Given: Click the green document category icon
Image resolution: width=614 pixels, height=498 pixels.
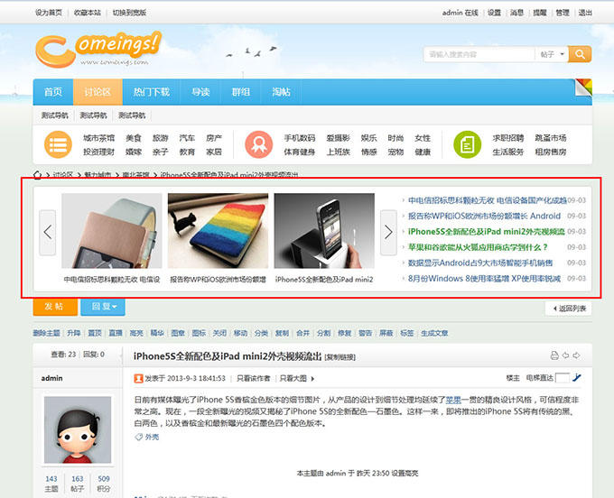Looking at the screenshot, I should (x=467, y=144).
